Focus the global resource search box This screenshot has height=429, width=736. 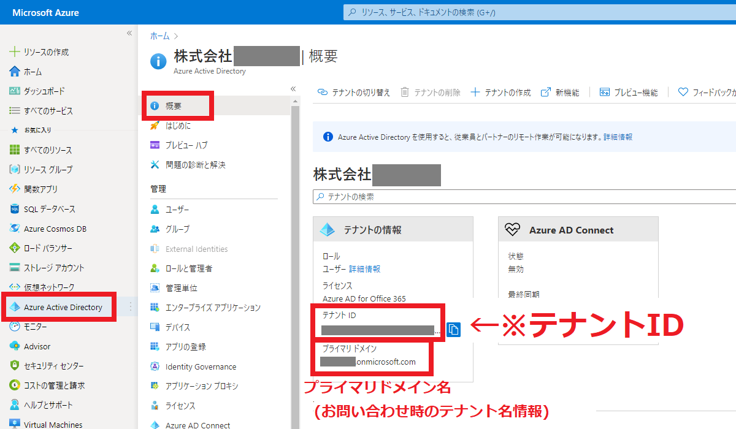pos(540,12)
